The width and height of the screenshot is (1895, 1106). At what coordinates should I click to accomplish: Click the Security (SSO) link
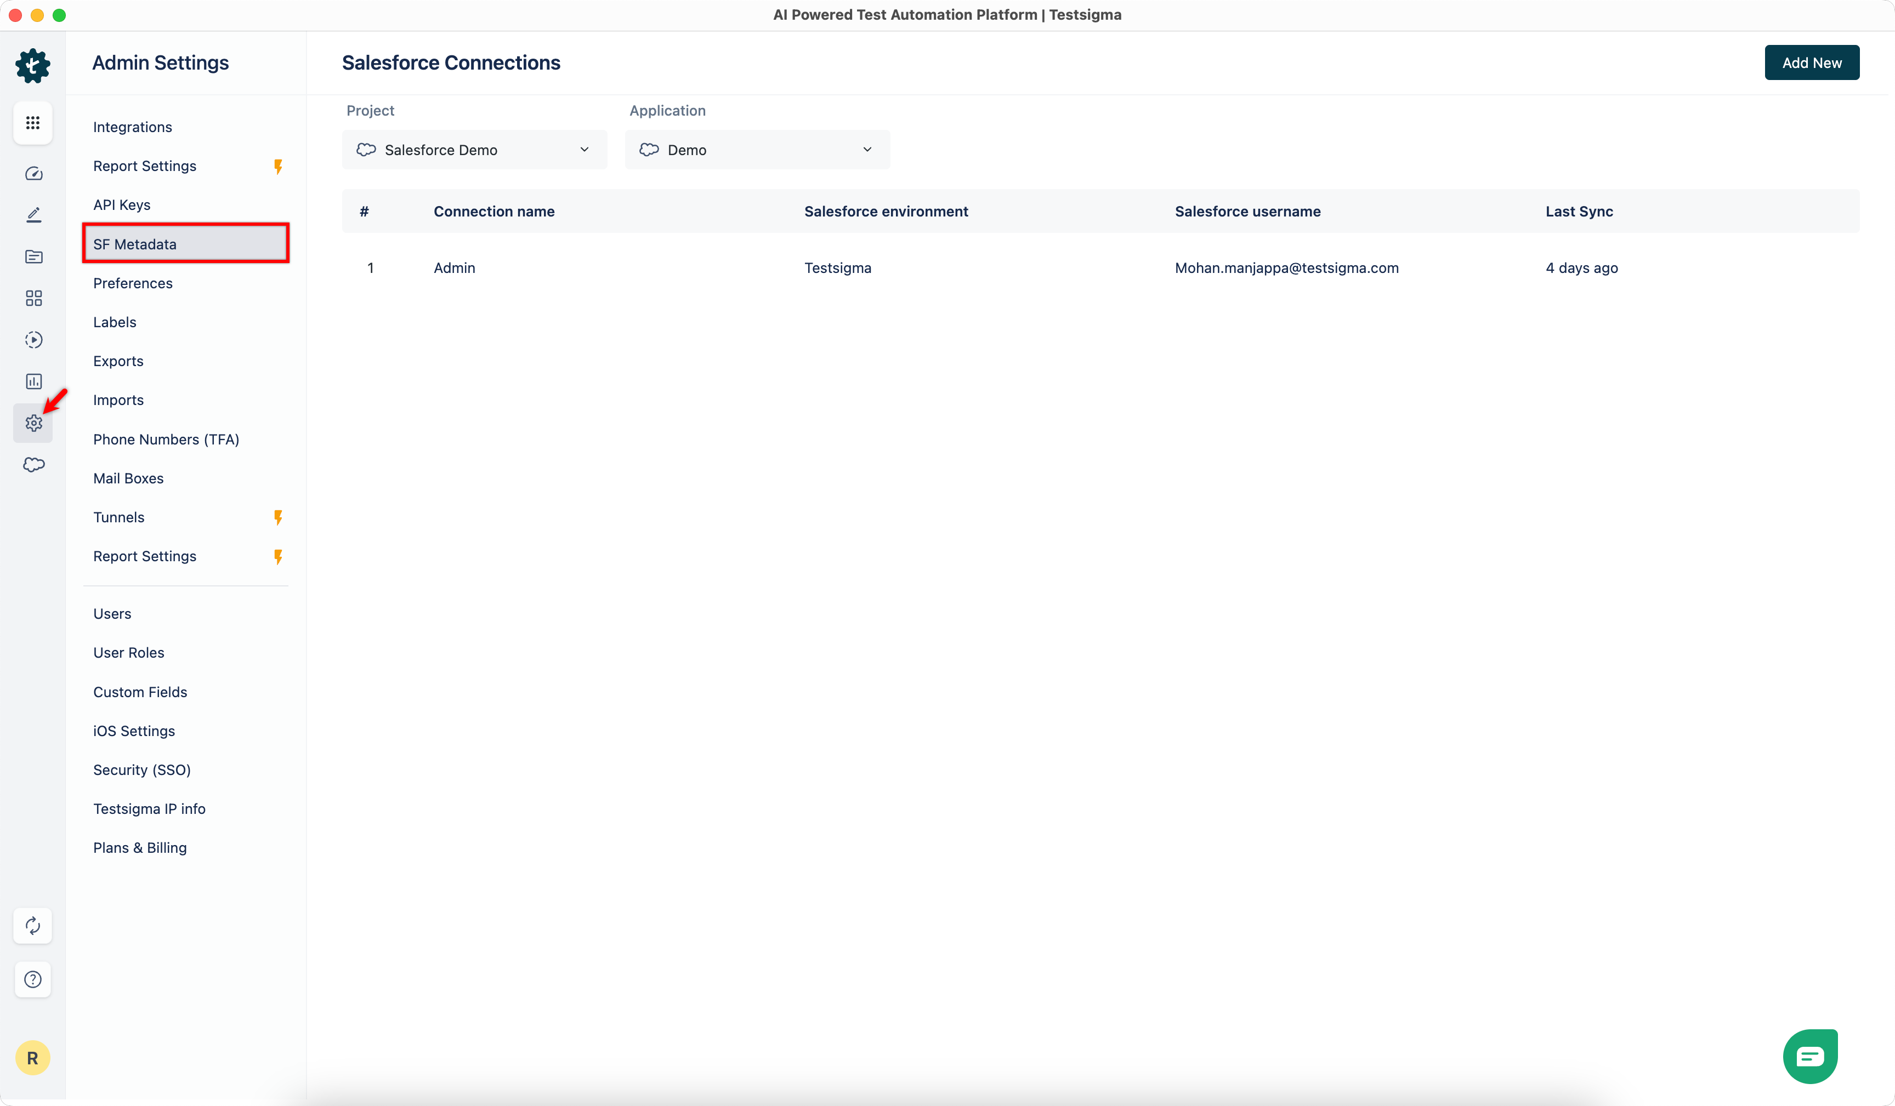141,770
